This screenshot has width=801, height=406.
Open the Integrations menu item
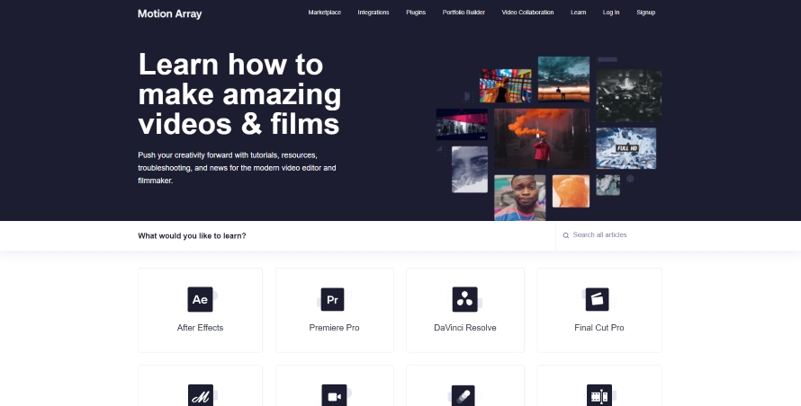coord(373,13)
